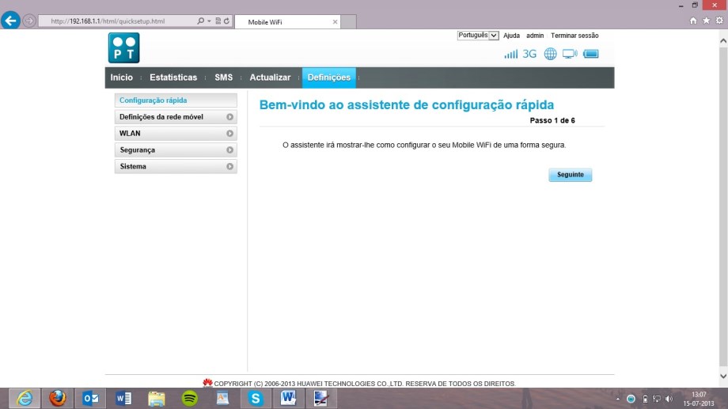Open Spotify from the taskbar
Screen dimensions: 728x409
190,399
